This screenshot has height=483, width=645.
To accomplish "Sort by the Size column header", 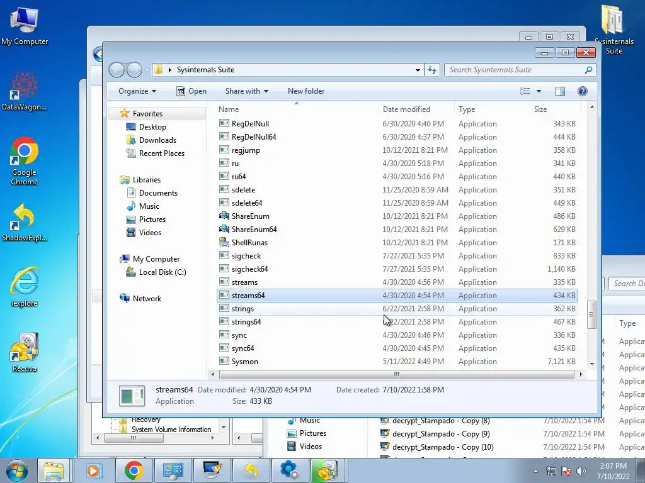I will 555,109.
